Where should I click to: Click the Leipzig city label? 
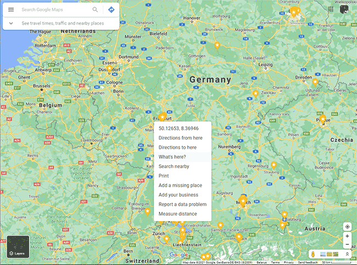point(265,65)
